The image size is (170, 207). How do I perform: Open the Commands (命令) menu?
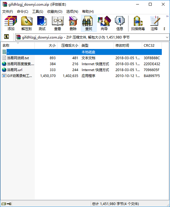pos(22,12)
